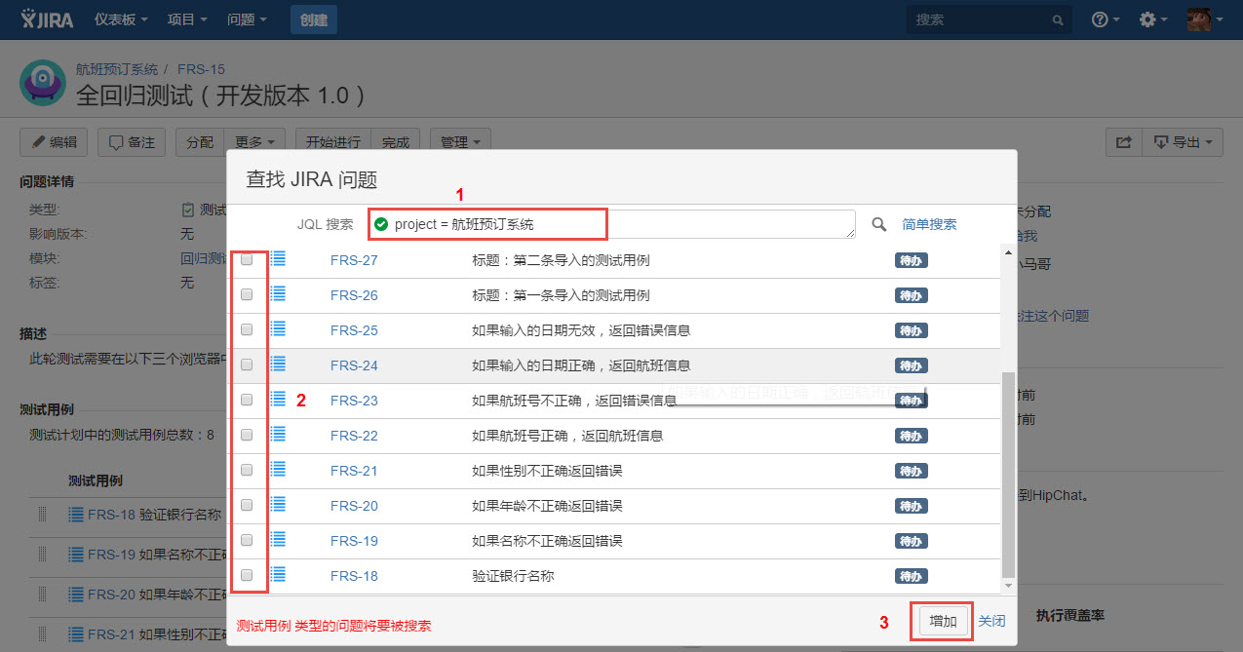1243x652 pixels.
Task: Enable the checkbox for FRS-21
Action: 247,471
